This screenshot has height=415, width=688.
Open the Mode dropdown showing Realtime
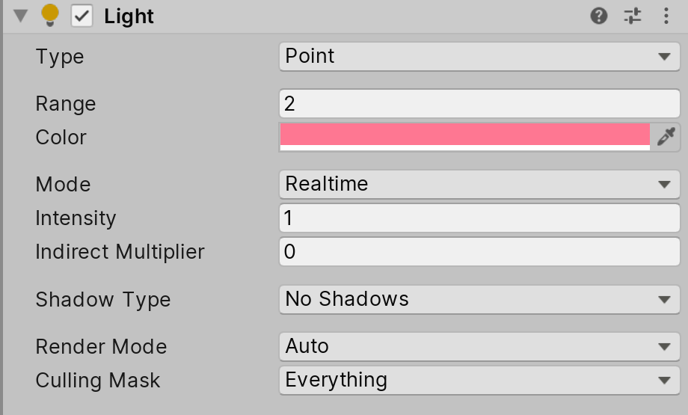tap(479, 184)
